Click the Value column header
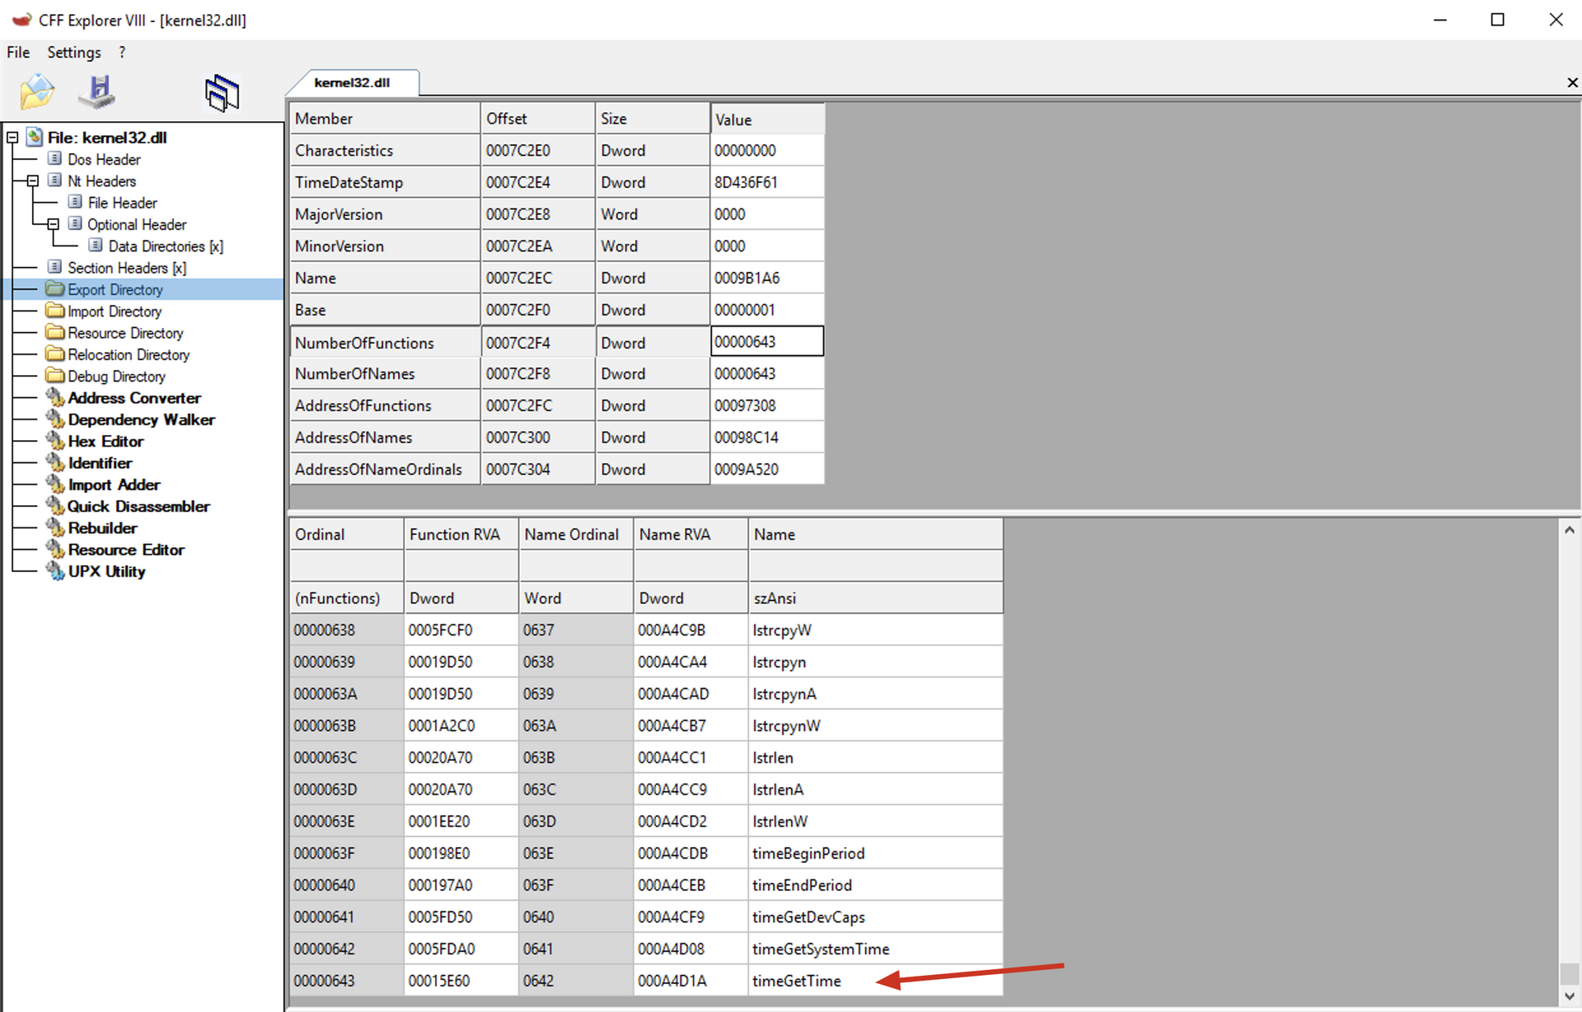Screen dimensions: 1582x1012 pos(767,119)
